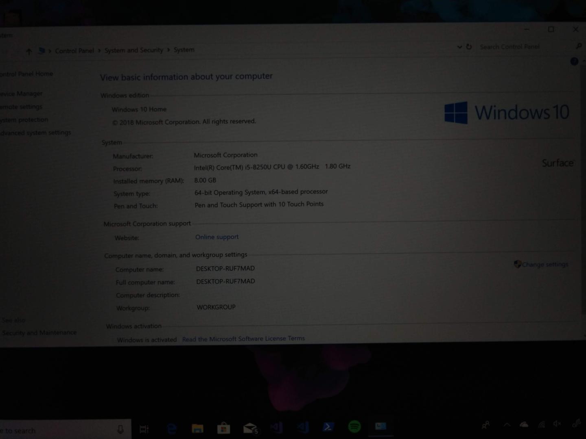The image size is (586, 439).
Task: Open the Mail app in taskbar
Action: click(250, 428)
